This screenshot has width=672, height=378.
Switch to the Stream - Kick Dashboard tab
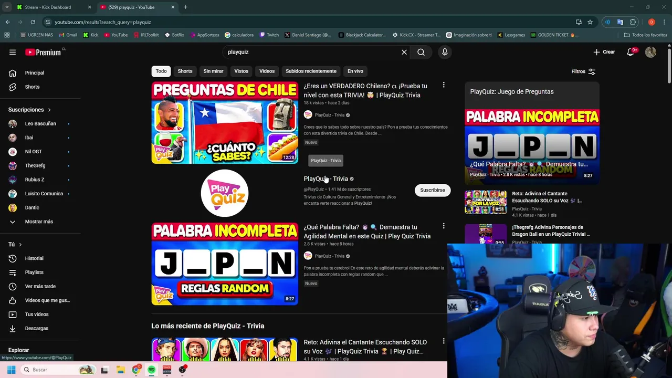[52, 7]
